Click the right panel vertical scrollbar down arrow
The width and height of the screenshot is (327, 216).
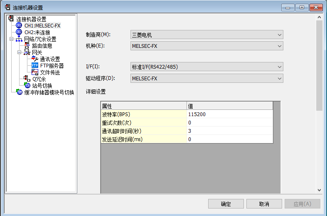319,190
